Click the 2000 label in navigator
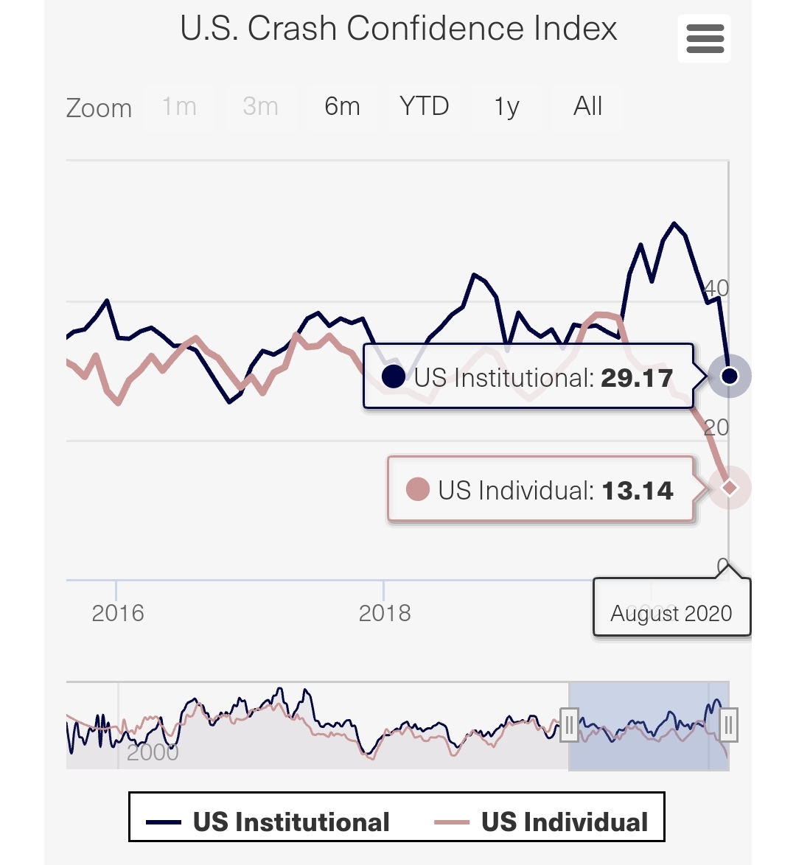The height and width of the screenshot is (865, 796). pos(153,752)
